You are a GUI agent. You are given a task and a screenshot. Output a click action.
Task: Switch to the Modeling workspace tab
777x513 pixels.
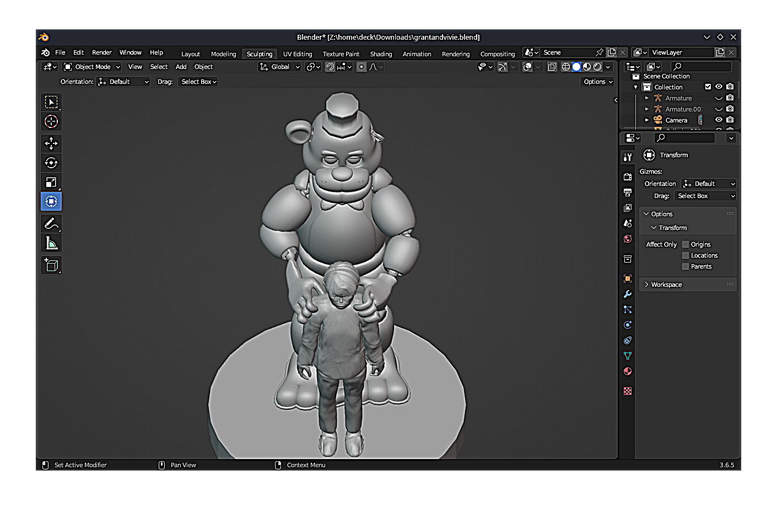[223, 54]
